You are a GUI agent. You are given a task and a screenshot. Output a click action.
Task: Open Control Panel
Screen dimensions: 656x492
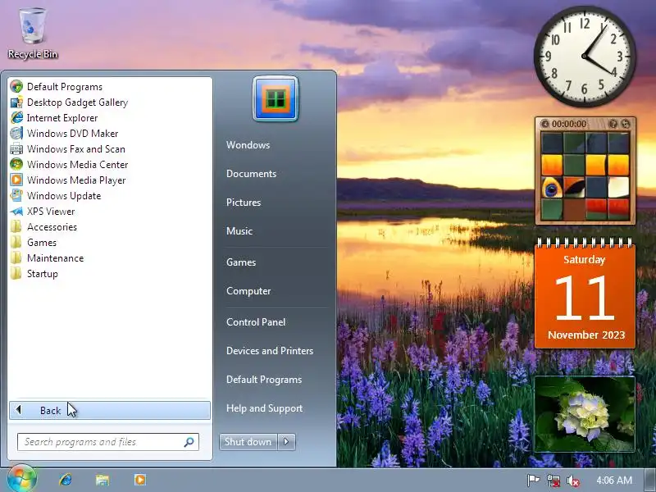[x=256, y=322]
